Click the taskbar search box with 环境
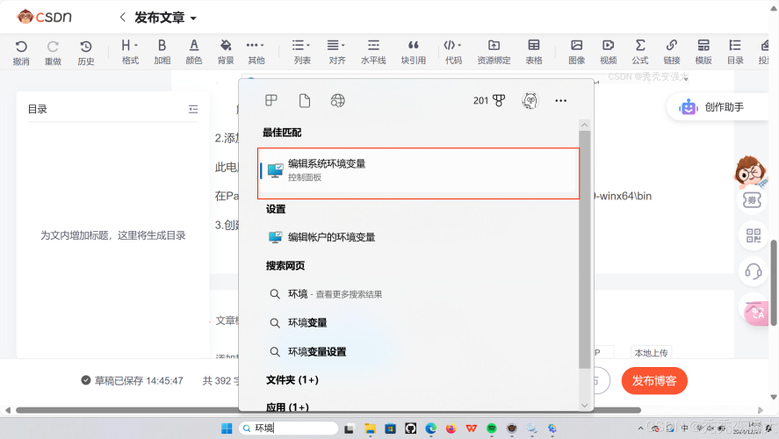This screenshot has width=779, height=439. [289, 428]
